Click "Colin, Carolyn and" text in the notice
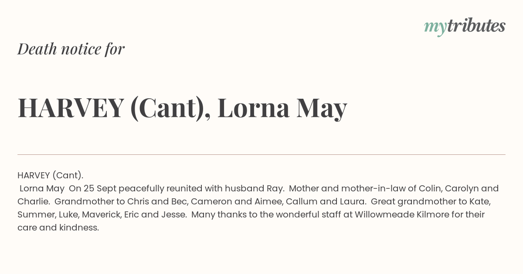This screenshot has width=523, height=274. click(458, 188)
